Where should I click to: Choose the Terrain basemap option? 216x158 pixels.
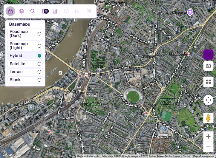point(25,72)
